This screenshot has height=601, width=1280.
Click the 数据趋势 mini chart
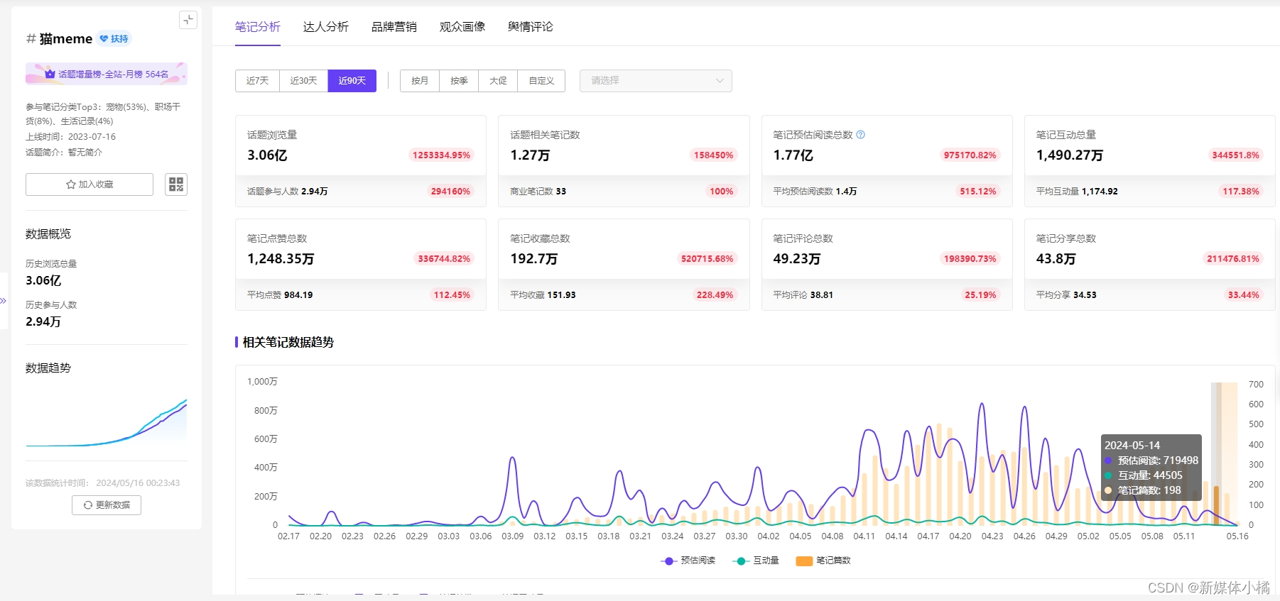click(107, 422)
